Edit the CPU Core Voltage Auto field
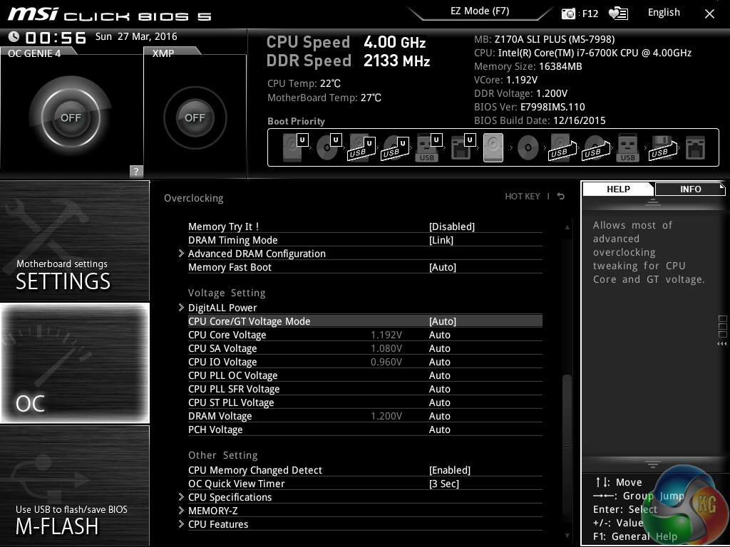The height and width of the screenshot is (547, 730). [x=439, y=335]
